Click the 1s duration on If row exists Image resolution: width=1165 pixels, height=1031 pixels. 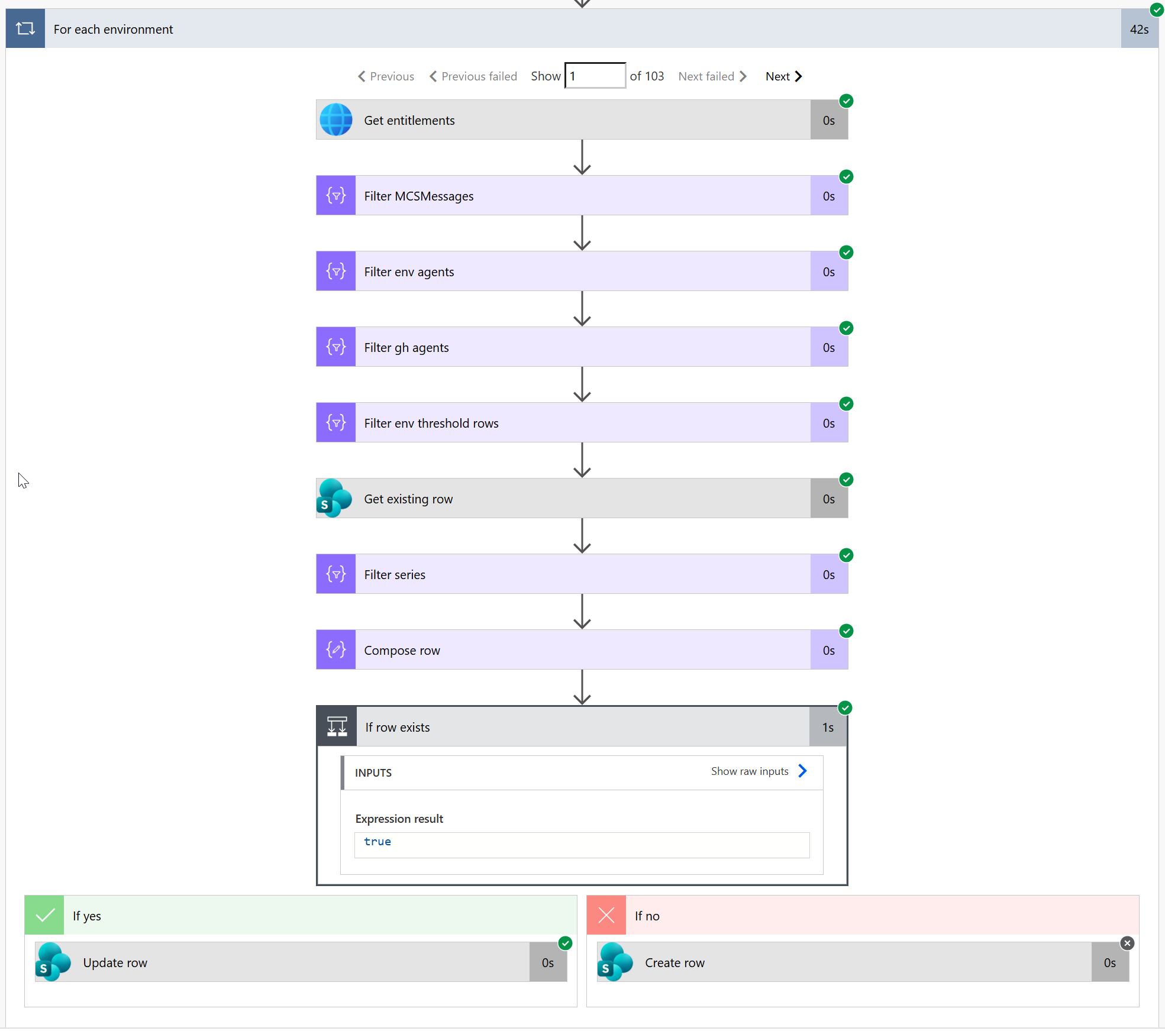[828, 727]
